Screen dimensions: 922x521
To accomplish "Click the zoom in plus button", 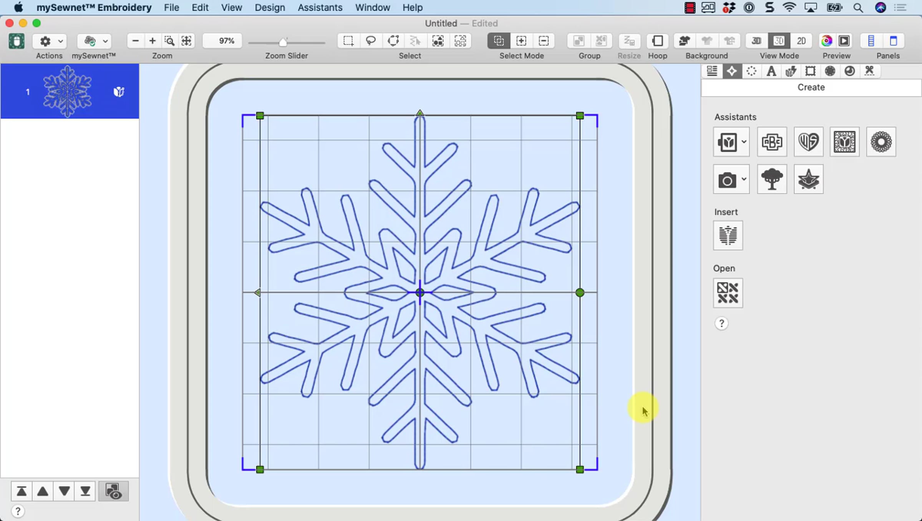I will click(153, 41).
